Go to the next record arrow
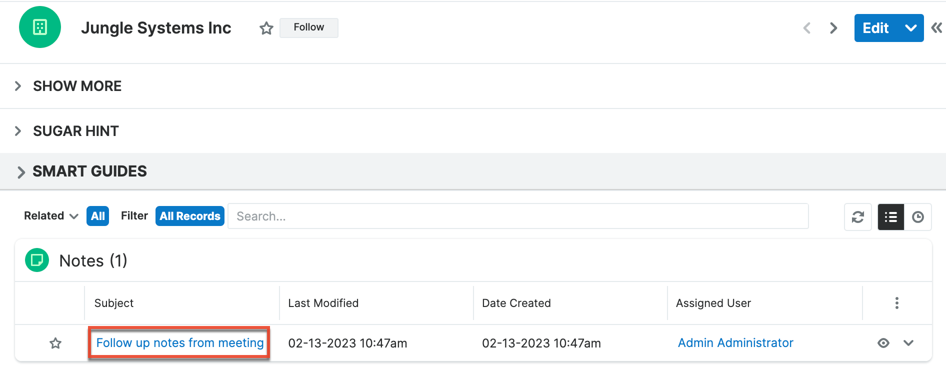946x365 pixels. [x=833, y=28]
